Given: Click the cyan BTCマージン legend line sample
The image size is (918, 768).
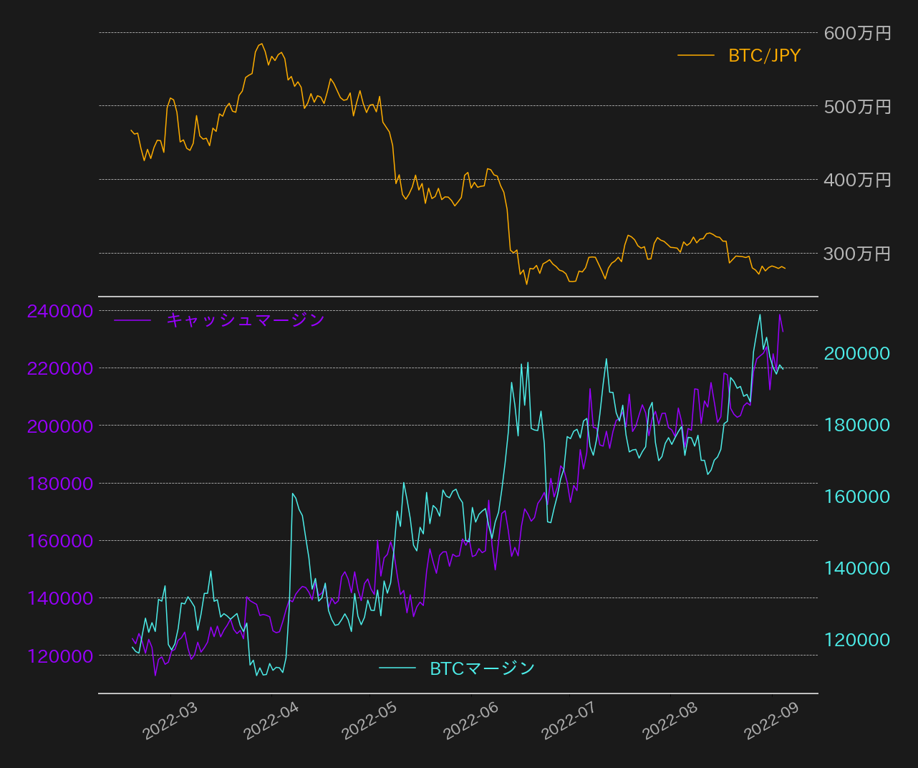Looking at the screenshot, I should click(397, 668).
